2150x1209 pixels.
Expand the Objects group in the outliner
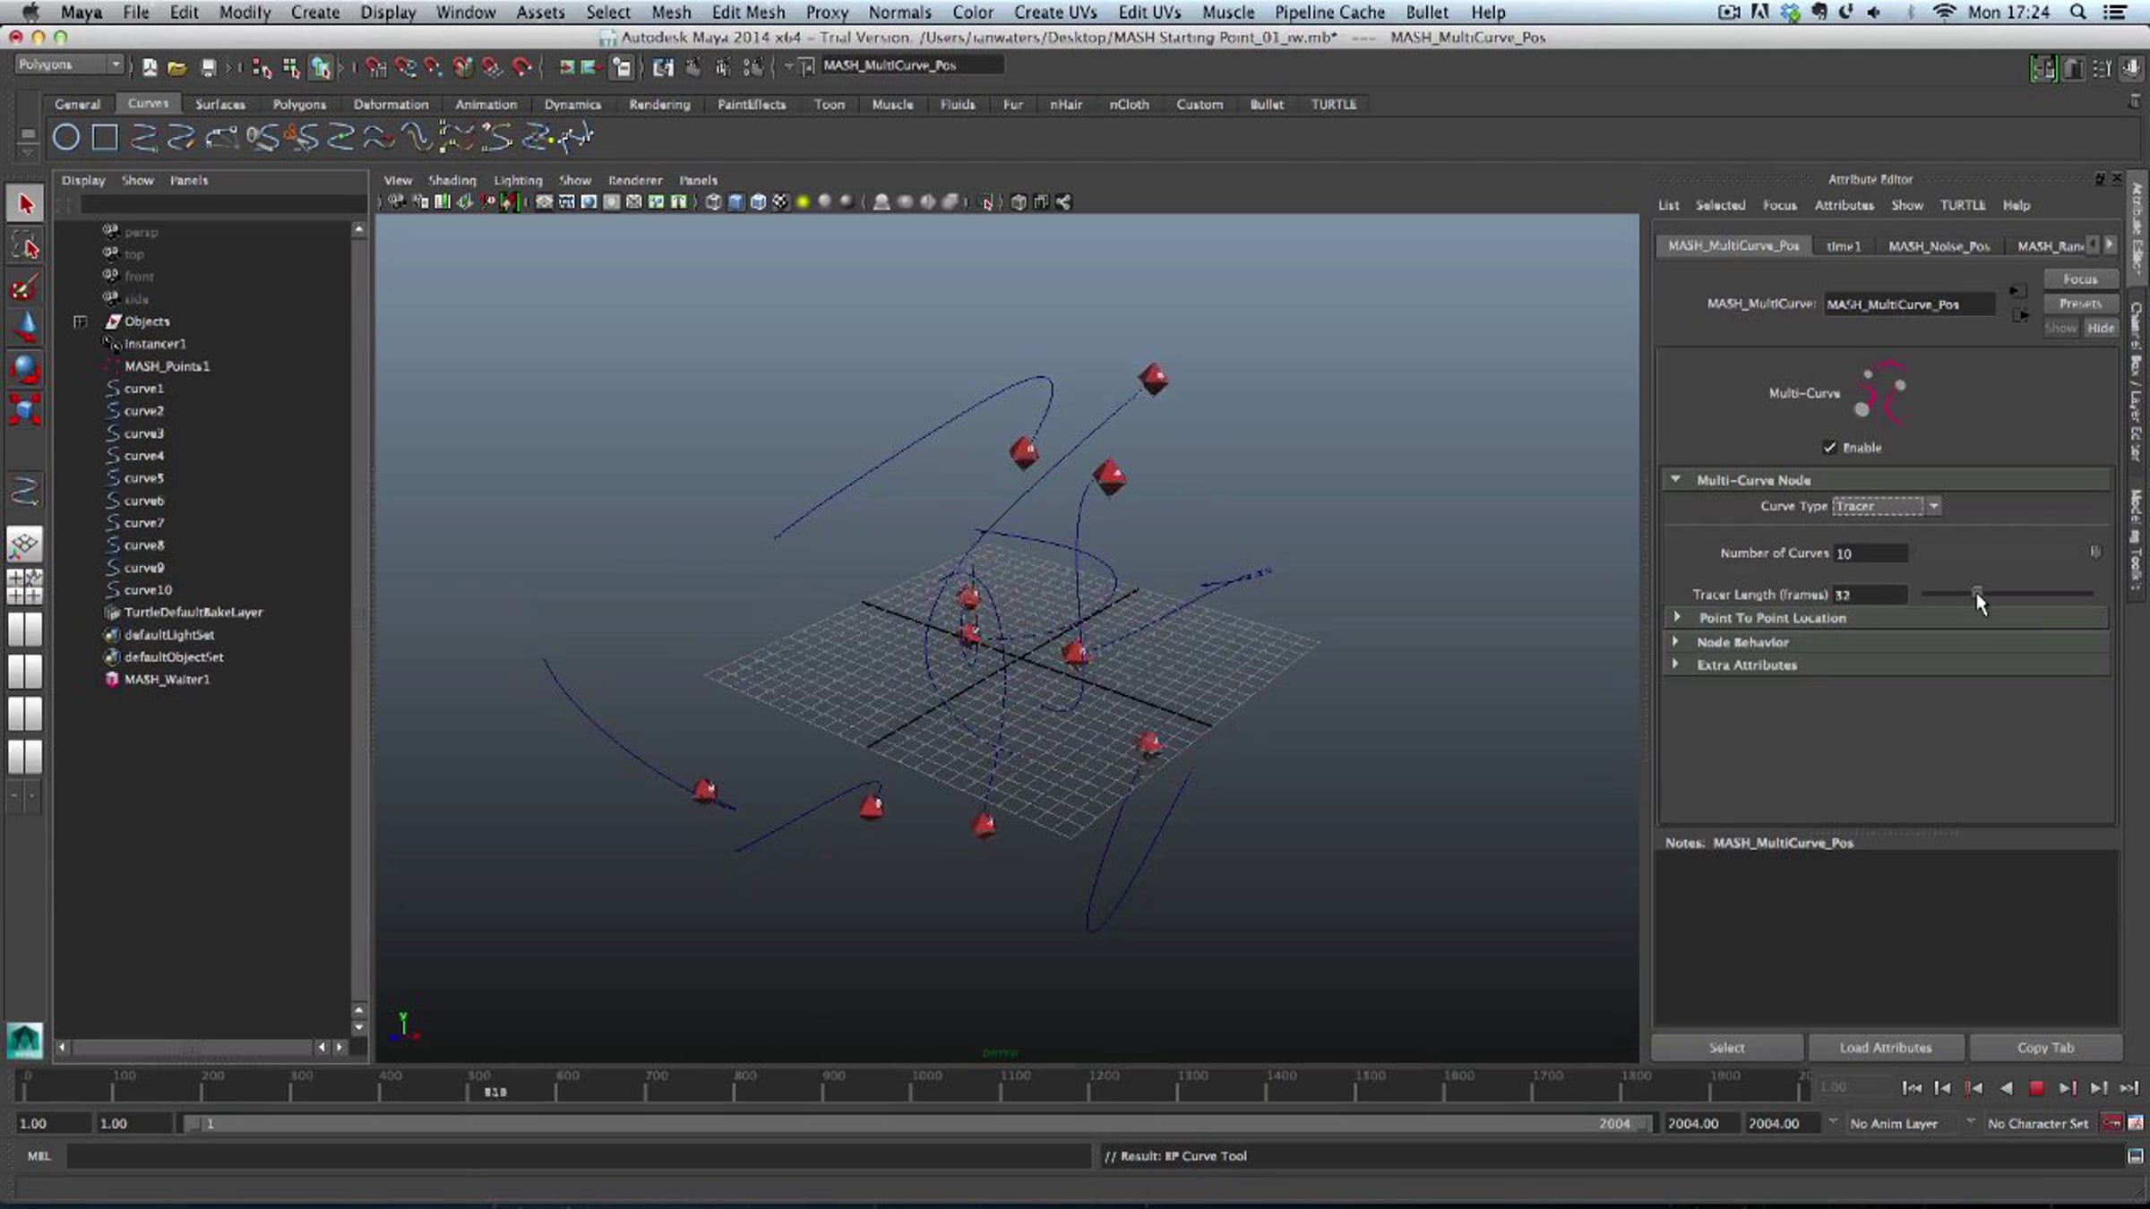[x=81, y=322]
